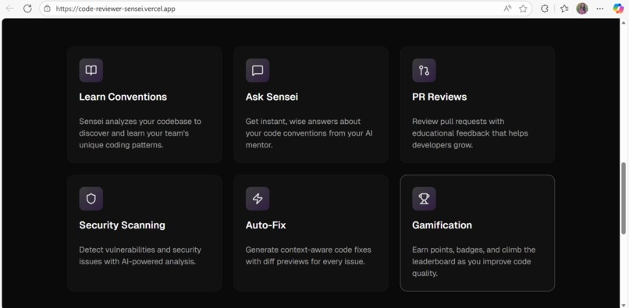View site info via the lock icon
The width and height of the screenshot is (629, 308).
point(48,9)
